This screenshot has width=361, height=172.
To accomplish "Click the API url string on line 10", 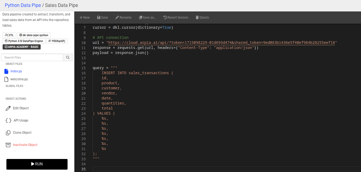I will coord(222,43).
